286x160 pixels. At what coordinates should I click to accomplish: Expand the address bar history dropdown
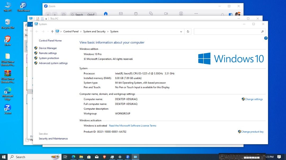click(181, 32)
